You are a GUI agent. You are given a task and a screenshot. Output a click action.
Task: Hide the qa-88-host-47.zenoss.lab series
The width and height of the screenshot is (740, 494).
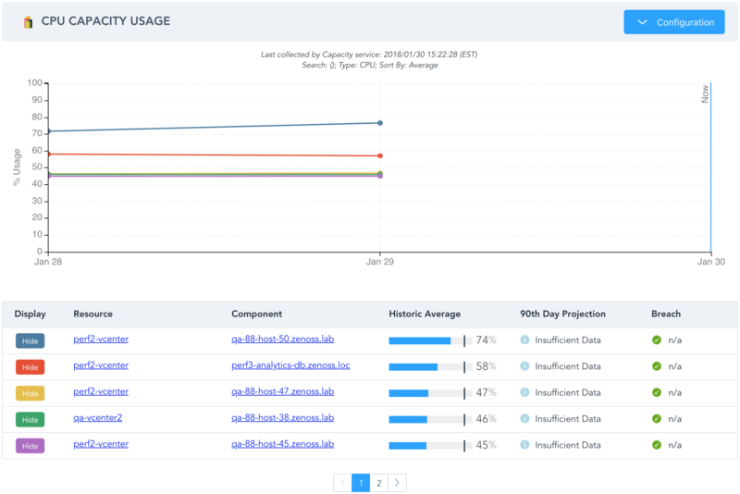tap(31, 393)
